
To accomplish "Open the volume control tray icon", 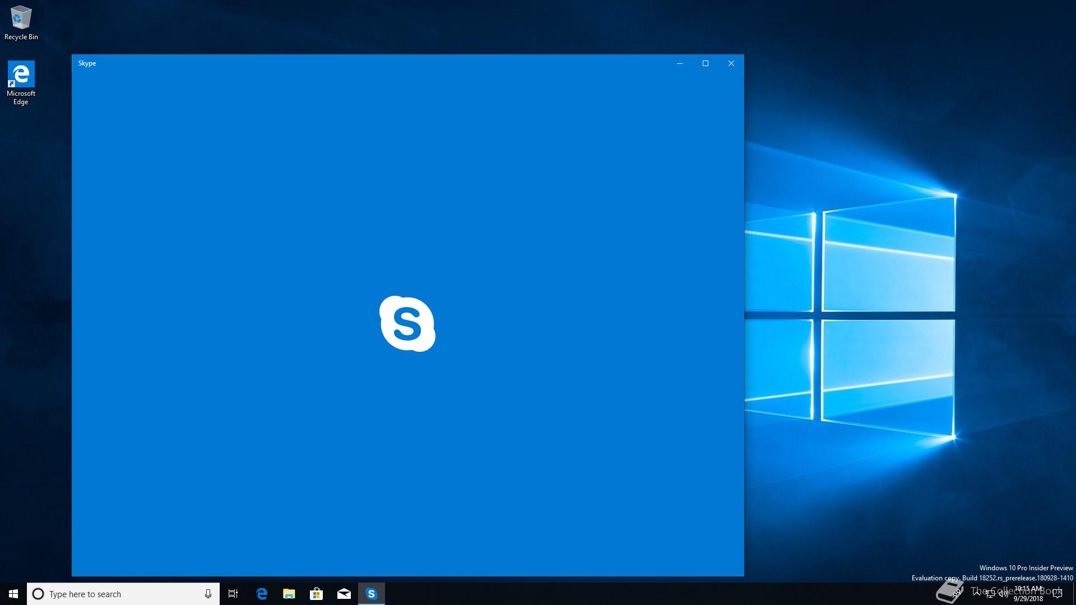I will pyautogui.click(x=1003, y=594).
